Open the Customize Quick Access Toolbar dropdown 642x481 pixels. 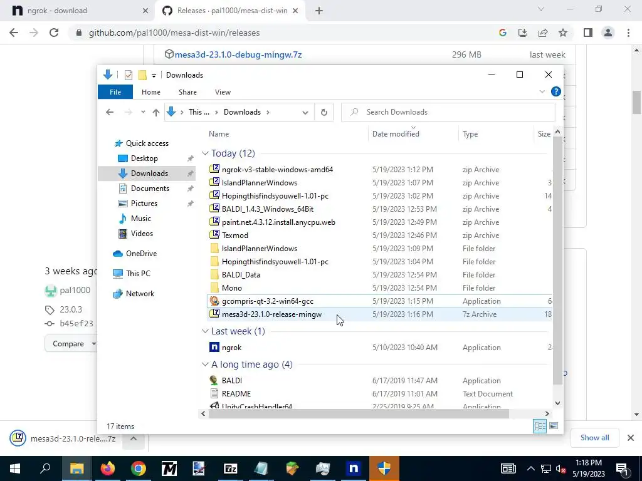point(154,75)
